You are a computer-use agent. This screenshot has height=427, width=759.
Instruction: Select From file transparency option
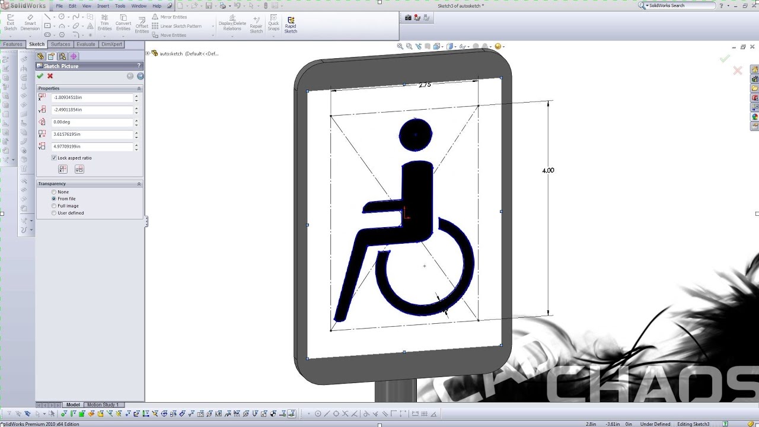coord(54,199)
